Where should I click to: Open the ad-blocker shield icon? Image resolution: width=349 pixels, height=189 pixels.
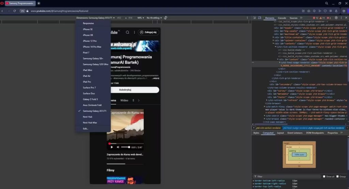[314, 11]
